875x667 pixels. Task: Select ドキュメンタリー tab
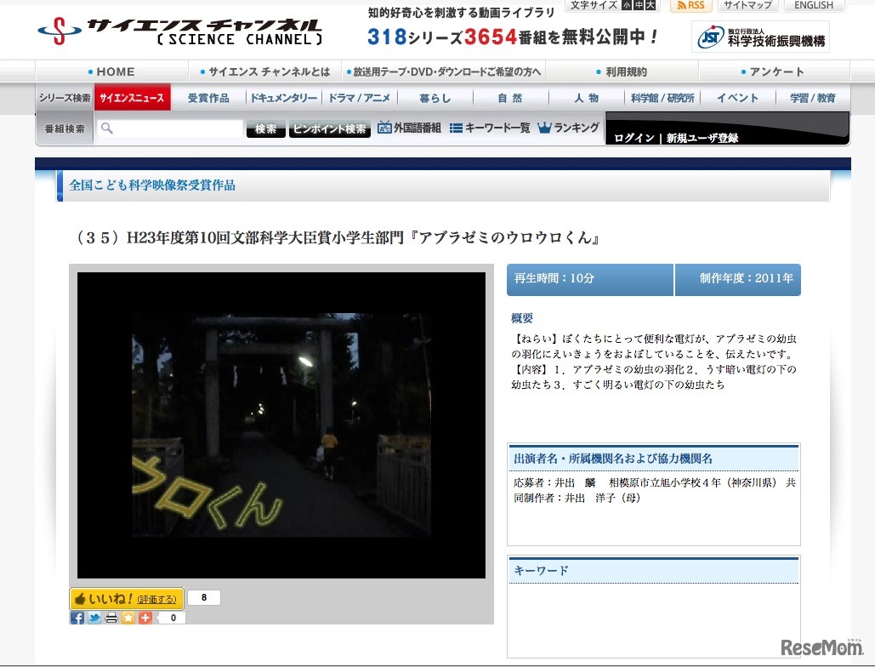[283, 98]
